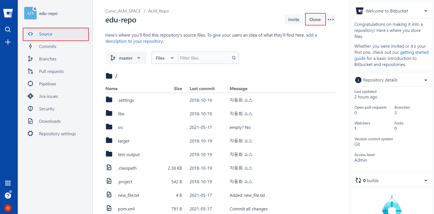Open Pull requests in the sidebar

(x=51, y=72)
